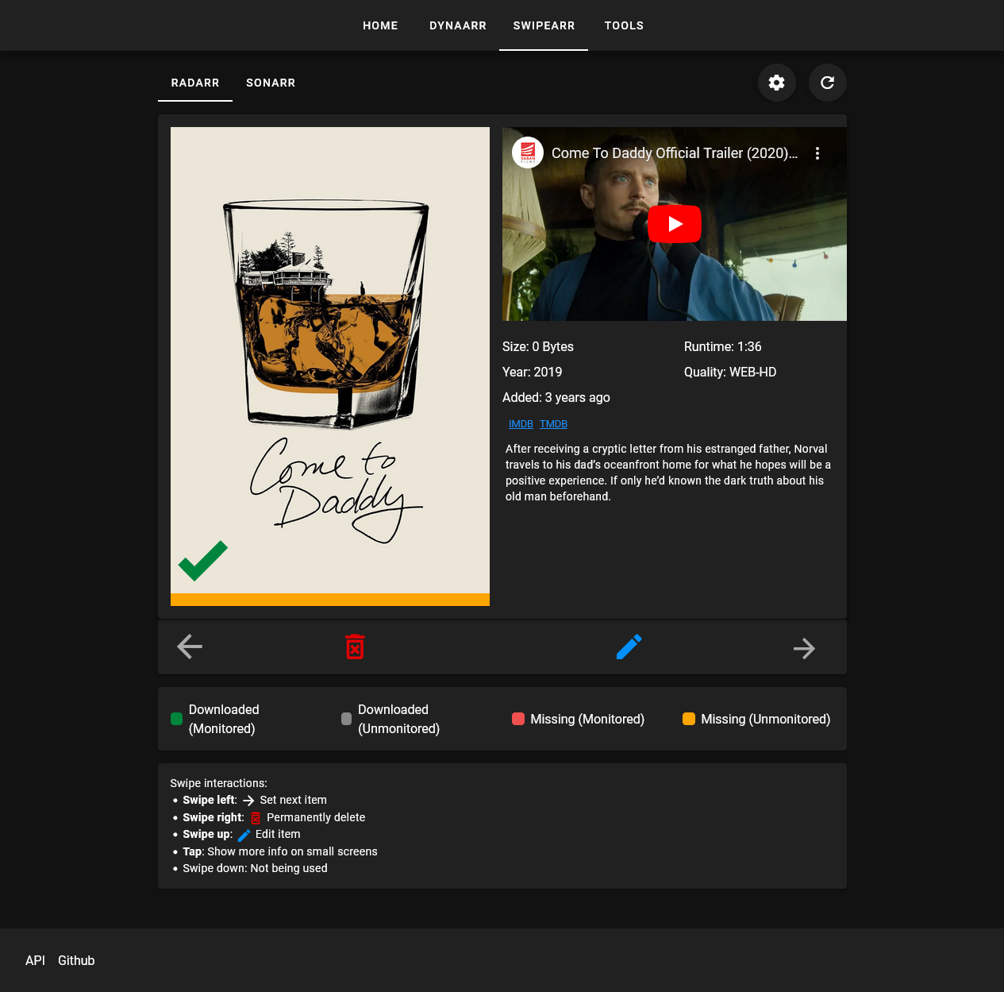This screenshot has width=1004, height=992.
Task: Open the IMDB link
Action: tap(521, 424)
